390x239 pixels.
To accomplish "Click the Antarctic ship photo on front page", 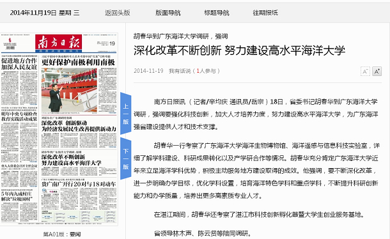I will point(69,89).
